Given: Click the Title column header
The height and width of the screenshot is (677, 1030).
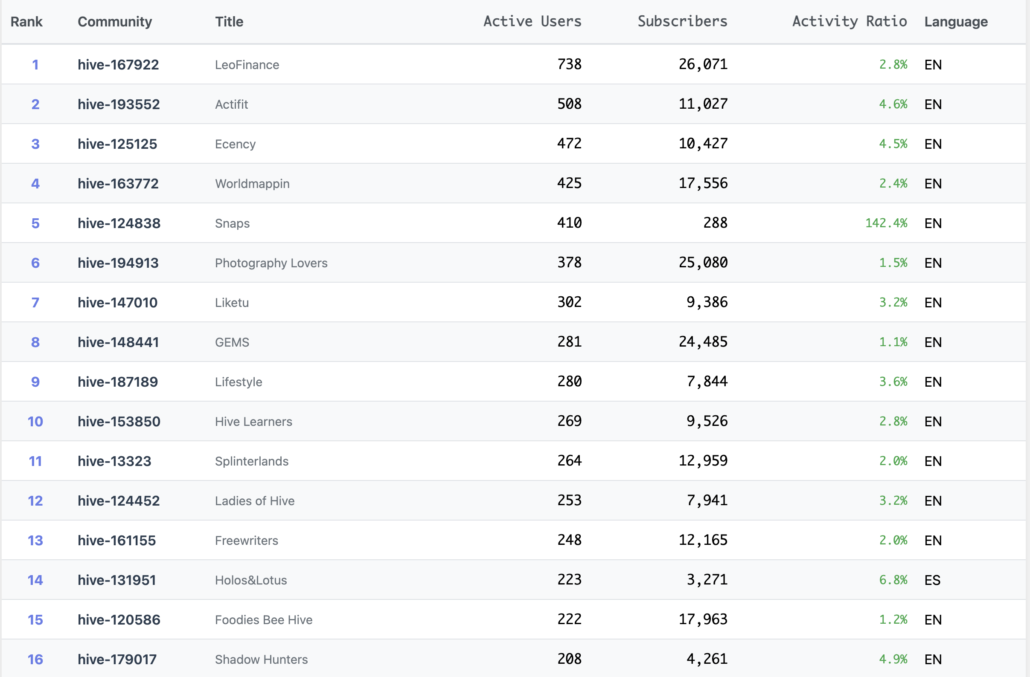Looking at the screenshot, I should tap(229, 22).
